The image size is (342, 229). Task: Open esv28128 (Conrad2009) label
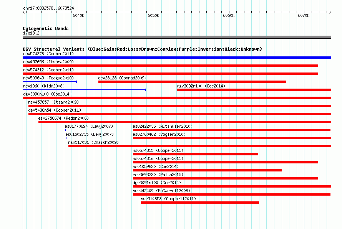click(x=122, y=78)
